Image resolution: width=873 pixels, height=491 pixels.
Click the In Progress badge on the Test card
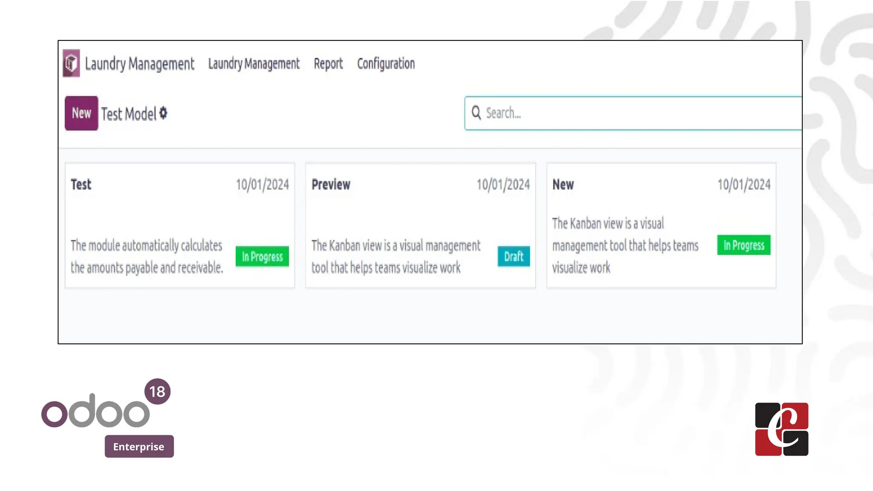[262, 257]
